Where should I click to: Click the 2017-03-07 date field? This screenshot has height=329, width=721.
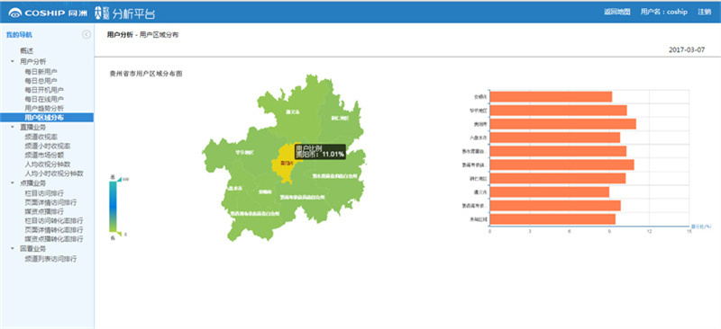(687, 50)
